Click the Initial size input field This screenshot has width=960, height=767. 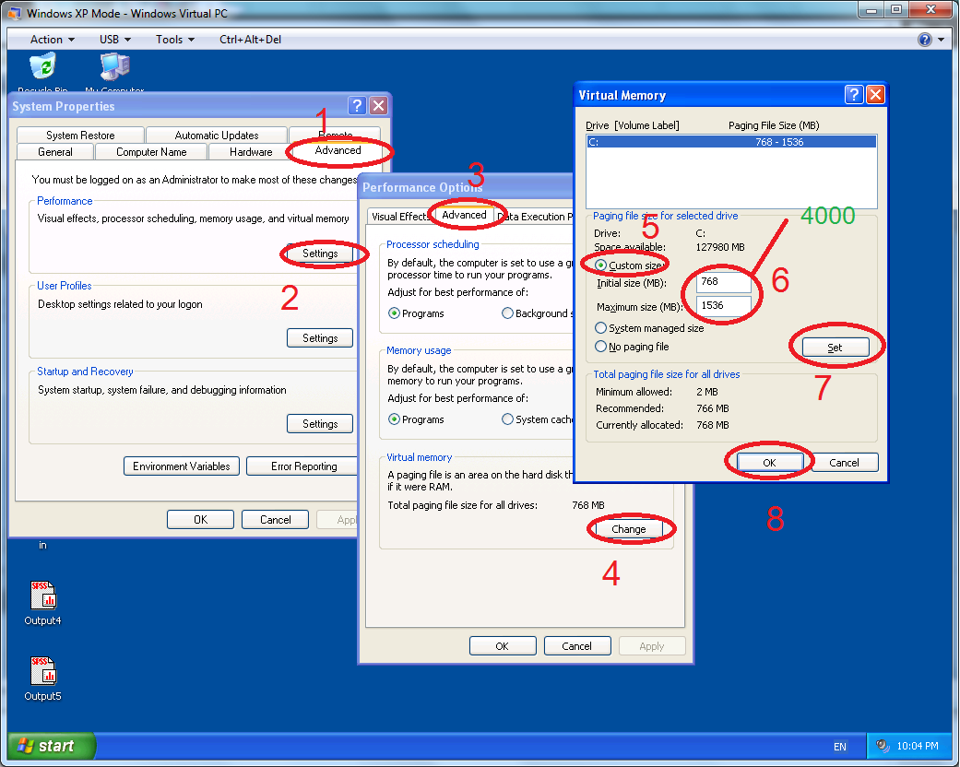[724, 281]
